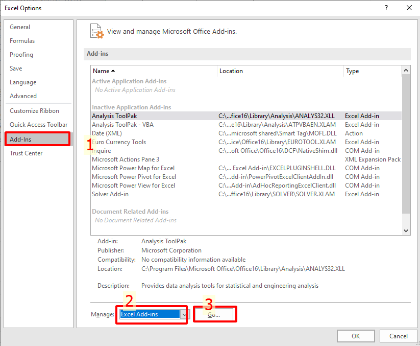The width and height of the screenshot is (420, 346).
Task: Select the Date (XML) add-in row
Action: [246, 133]
